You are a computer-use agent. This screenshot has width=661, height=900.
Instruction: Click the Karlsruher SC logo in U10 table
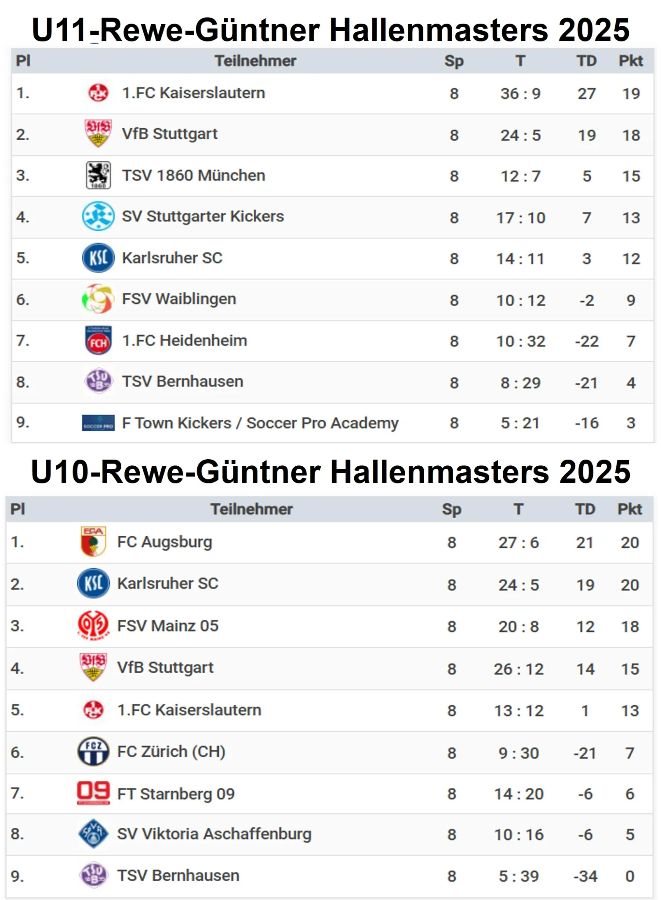click(93, 584)
